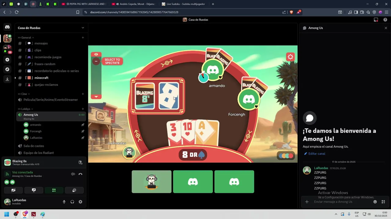
Task: Toggle Brave sidebar panel icon
Action: (356, 12)
